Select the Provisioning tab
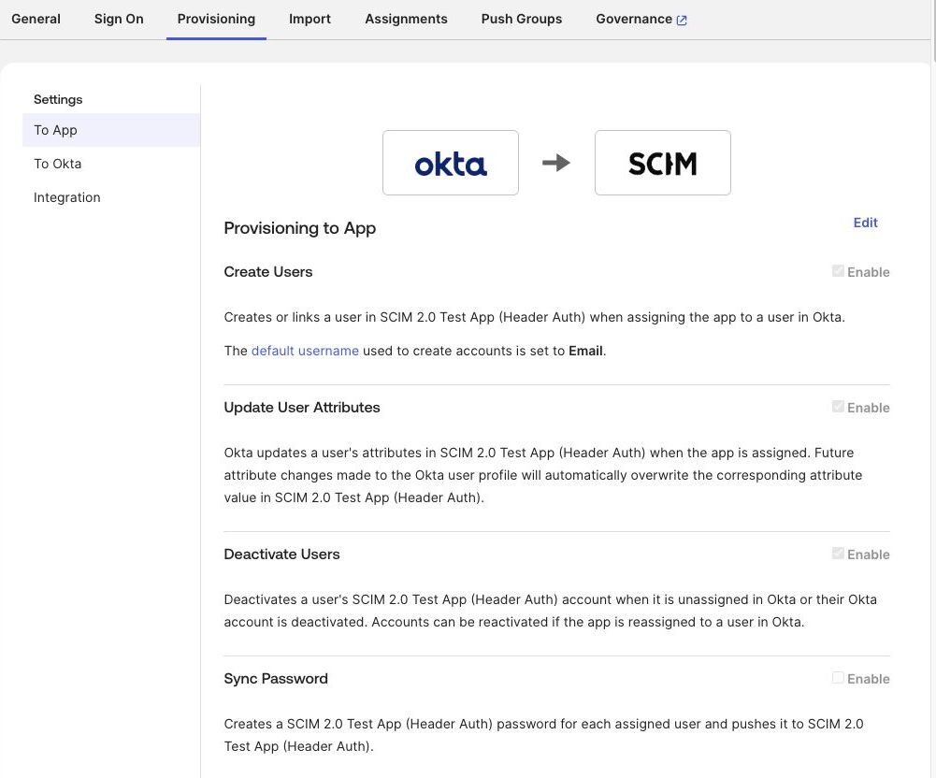 [x=216, y=19]
